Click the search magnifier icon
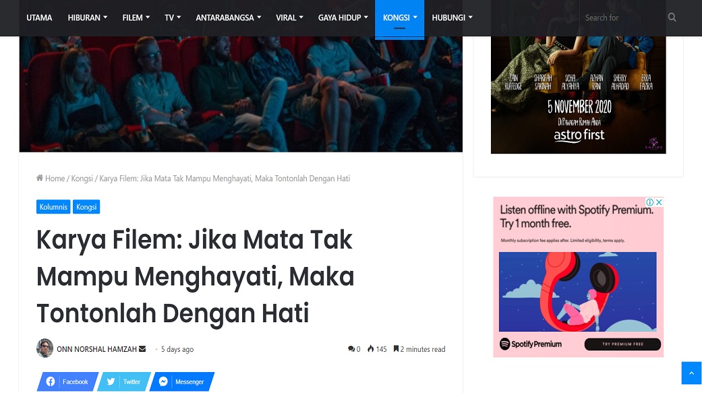The width and height of the screenshot is (702, 393). tap(672, 18)
